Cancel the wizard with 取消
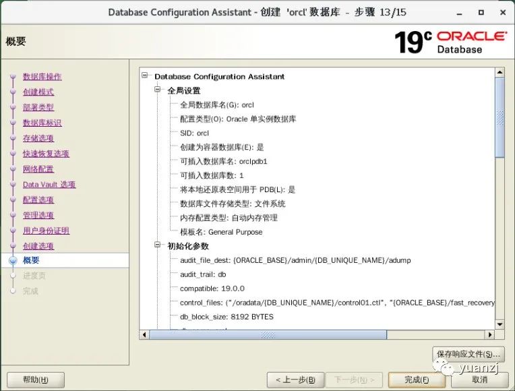Screen dimensions: 515x391 479,380
